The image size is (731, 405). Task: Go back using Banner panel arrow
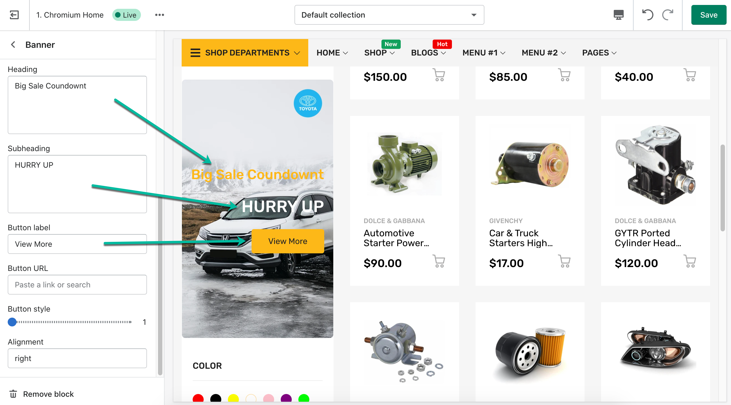(x=13, y=45)
